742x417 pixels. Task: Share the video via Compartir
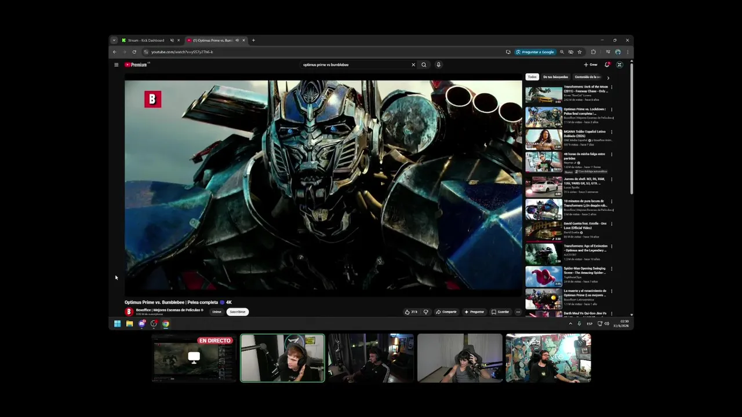tap(446, 312)
